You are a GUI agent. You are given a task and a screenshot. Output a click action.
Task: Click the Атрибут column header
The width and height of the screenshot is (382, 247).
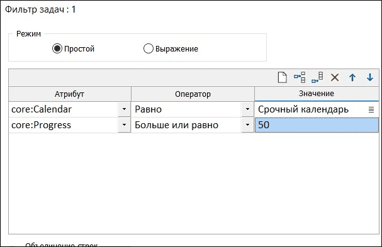pos(70,94)
